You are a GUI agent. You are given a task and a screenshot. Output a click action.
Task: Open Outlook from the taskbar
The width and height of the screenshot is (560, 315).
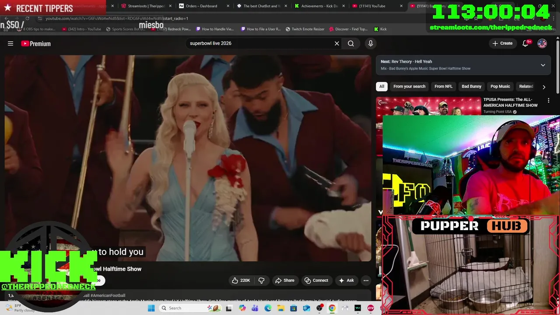(306, 308)
